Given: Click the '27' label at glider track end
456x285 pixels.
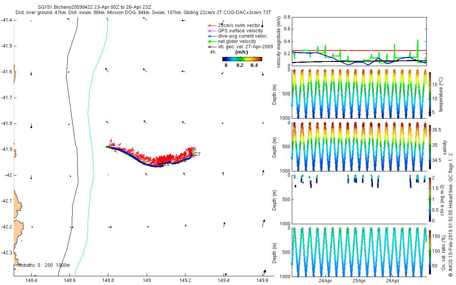Looking at the screenshot, I should coord(198,154).
